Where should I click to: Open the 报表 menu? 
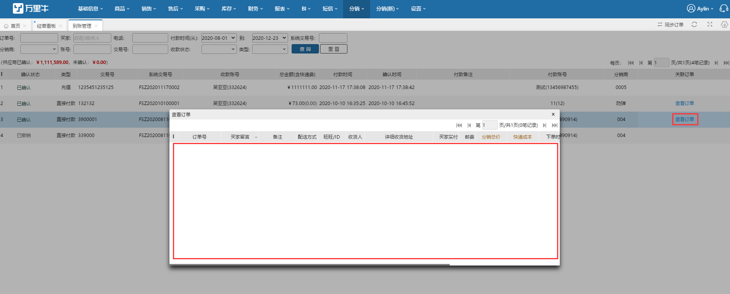(282, 9)
